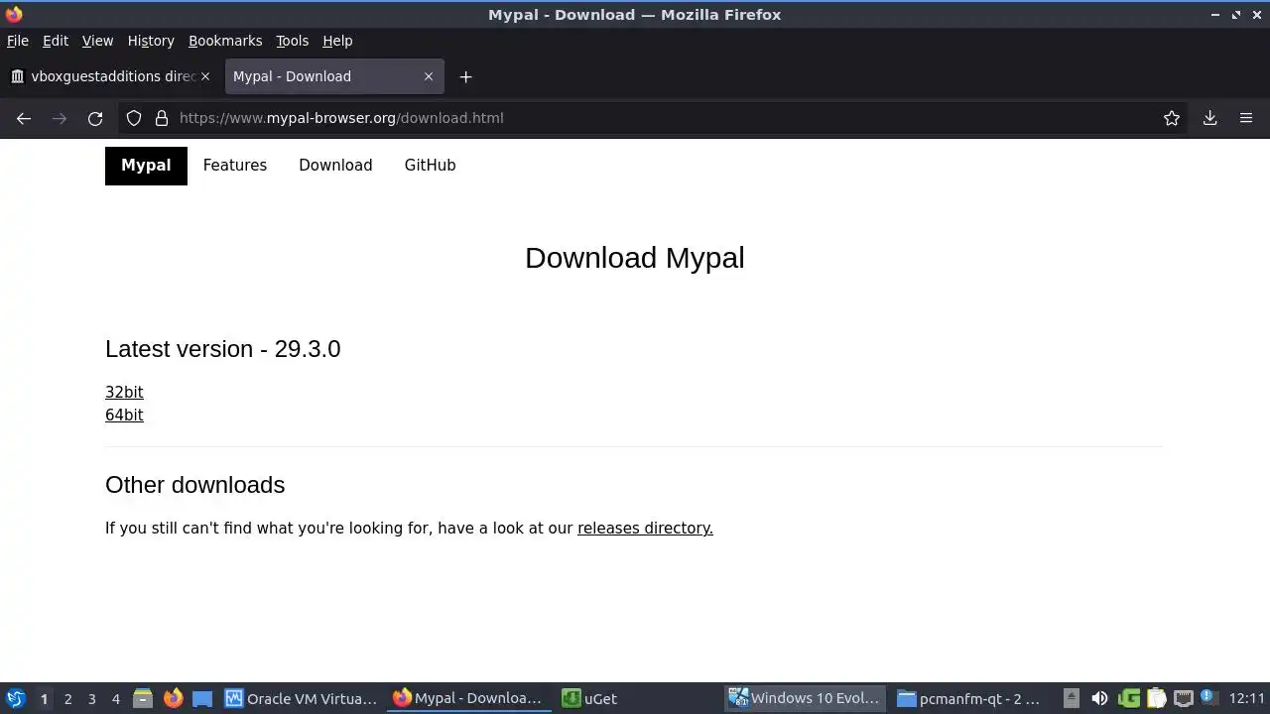Click the URL address bar
1270x714 pixels.
tap(655, 118)
